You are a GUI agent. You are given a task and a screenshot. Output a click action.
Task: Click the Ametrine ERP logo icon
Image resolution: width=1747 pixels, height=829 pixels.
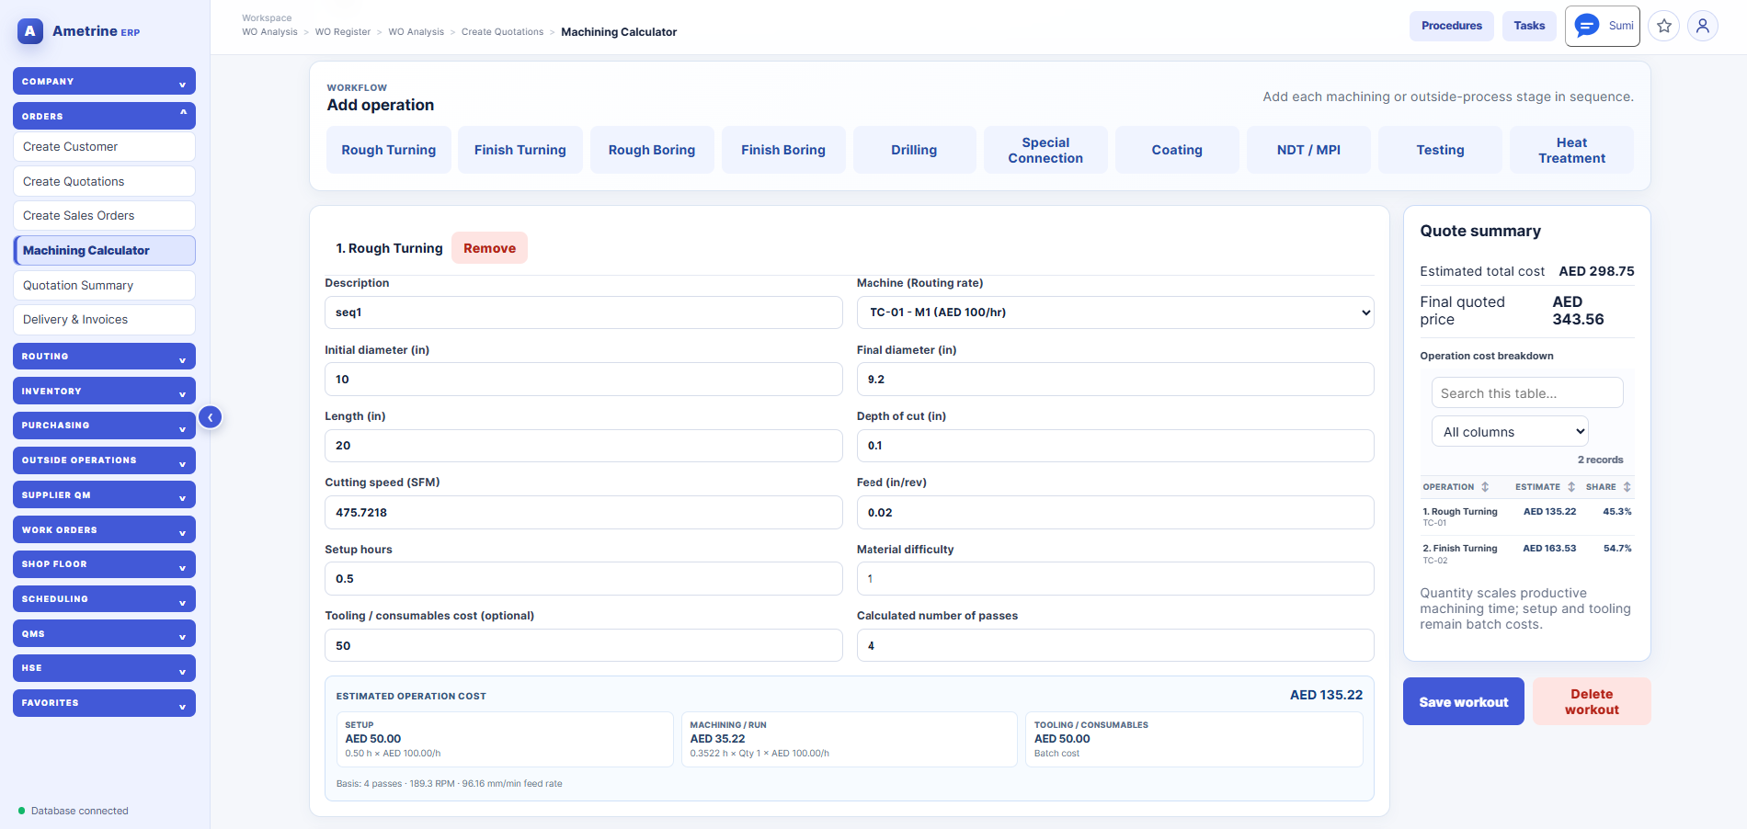point(30,31)
